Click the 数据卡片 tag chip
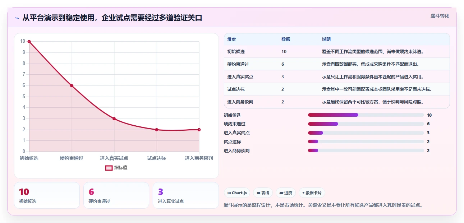Viewport: 464px width, 223px height. 312,193
